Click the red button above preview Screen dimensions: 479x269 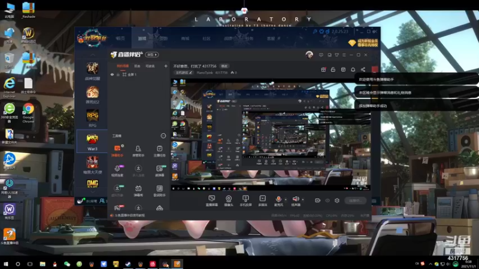[x=375, y=69]
